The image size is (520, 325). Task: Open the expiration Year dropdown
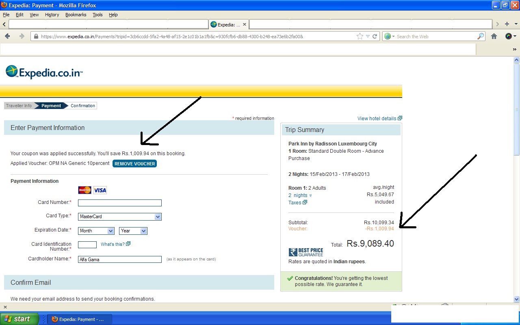(133, 231)
